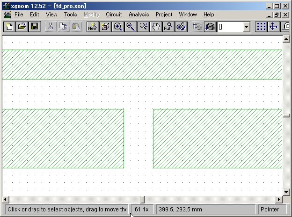Click the go down one level icon
This screenshot has width=292, height=217.
pos(210,27)
